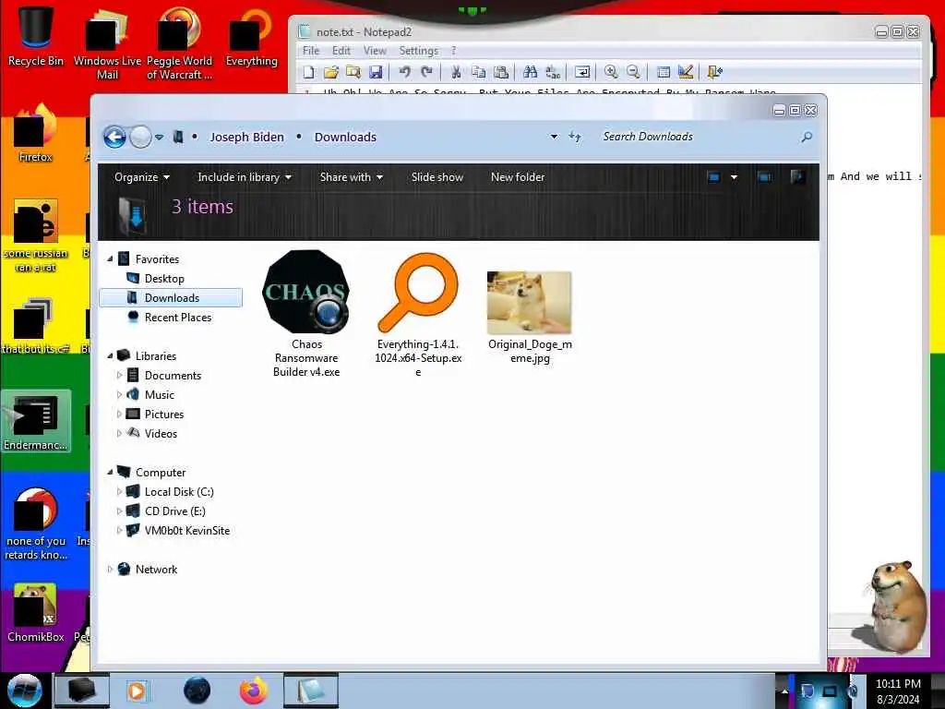Open the Settings menu in Notepad2
Image resolution: width=945 pixels, height=709 pixels.
pos(418,51)
